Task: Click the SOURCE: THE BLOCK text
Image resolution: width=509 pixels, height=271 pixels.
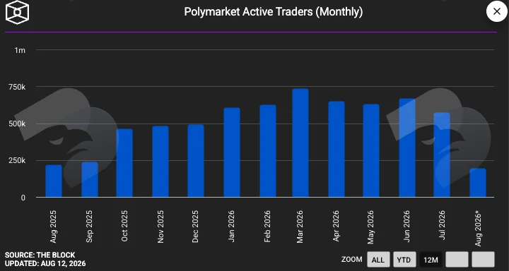Action: pos(40,255)
